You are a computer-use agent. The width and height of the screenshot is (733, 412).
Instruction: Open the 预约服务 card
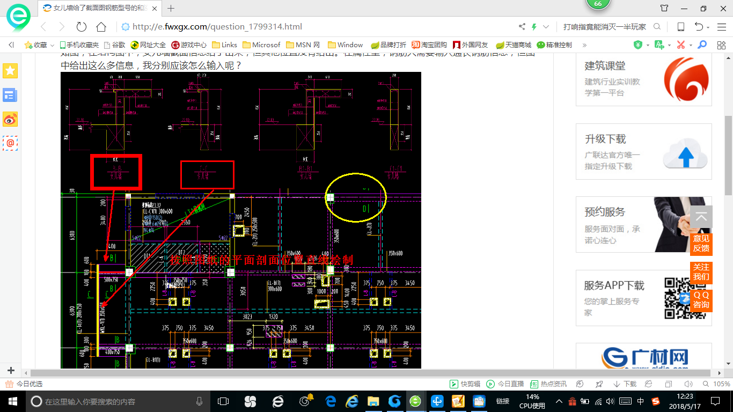644,224
